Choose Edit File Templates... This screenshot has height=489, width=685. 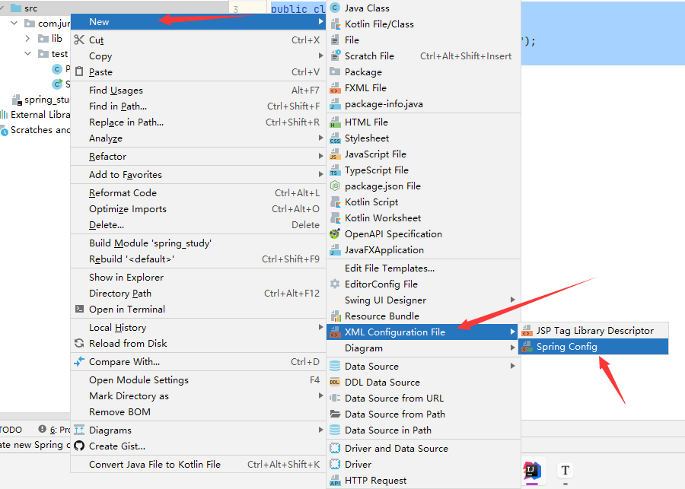tap(423, 268)
